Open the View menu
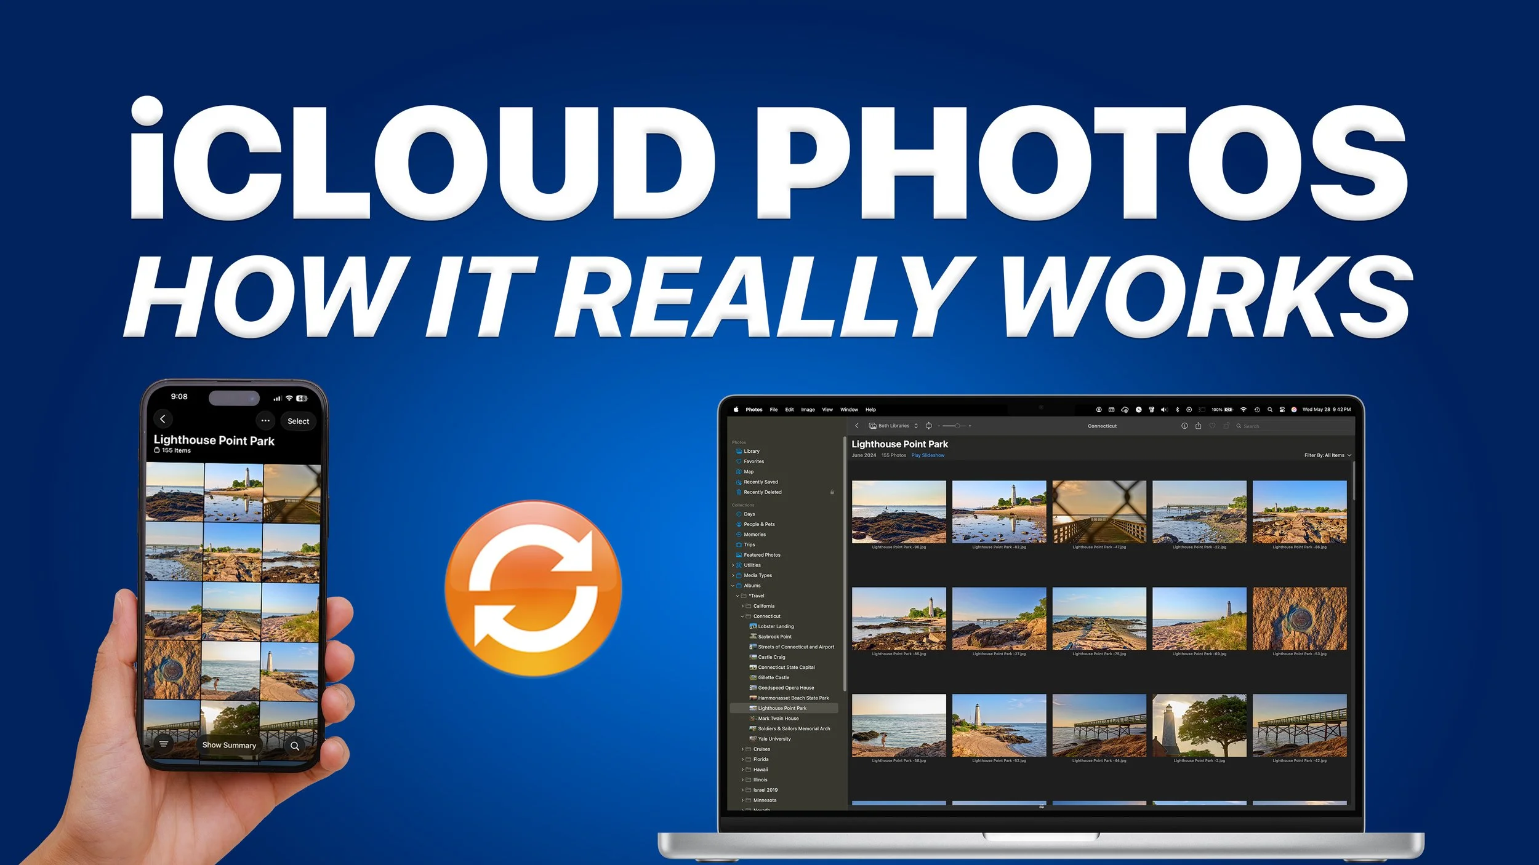The image size is (1539, 865). tap(827, 410)
